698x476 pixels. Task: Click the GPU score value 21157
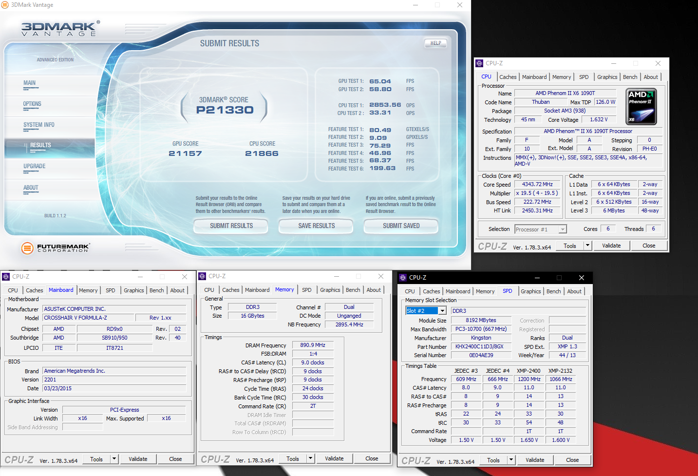tap(185, 153)
